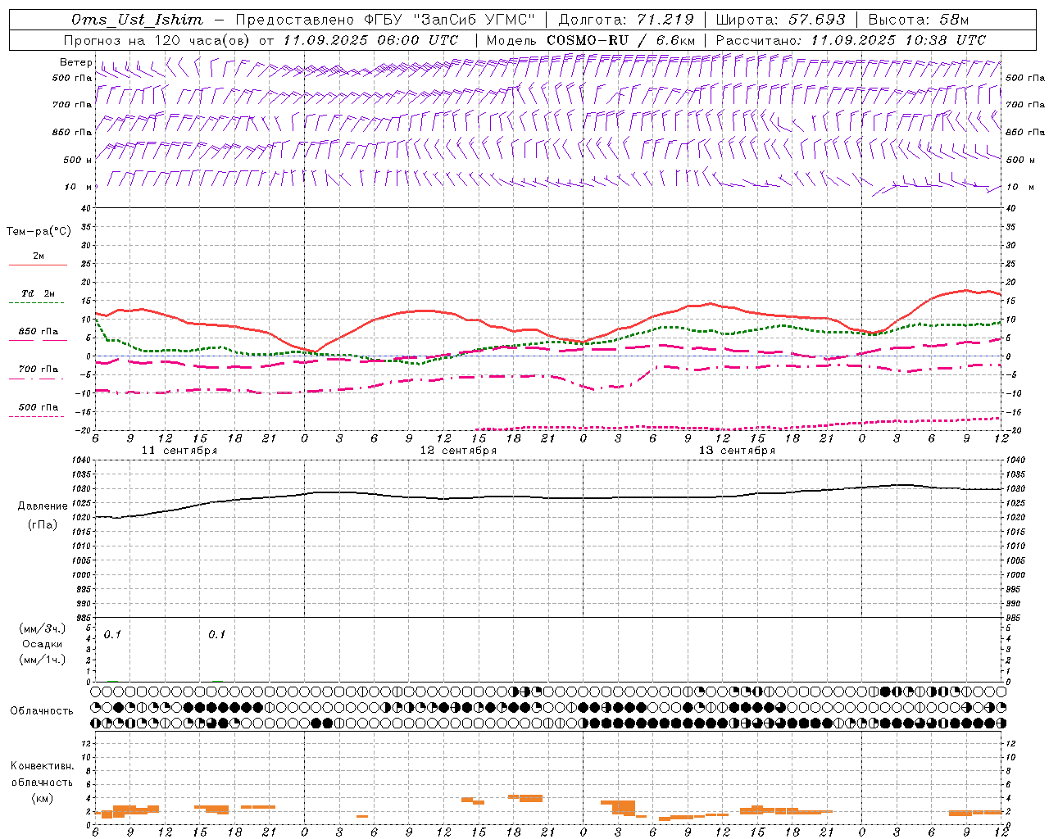Click the Облачность cloud cover label
This screenshot has height=839, width=1049.
pos(42,711)
